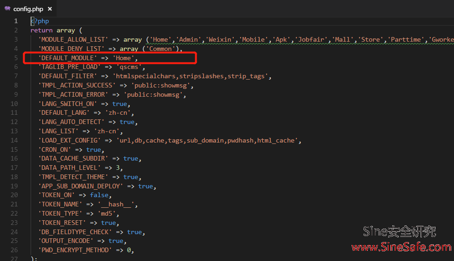The height and width of the screenshot is (261, 454).
Task: Click line number 1 in the gutter
Action: pyautogui.click(x=16, y=21)
